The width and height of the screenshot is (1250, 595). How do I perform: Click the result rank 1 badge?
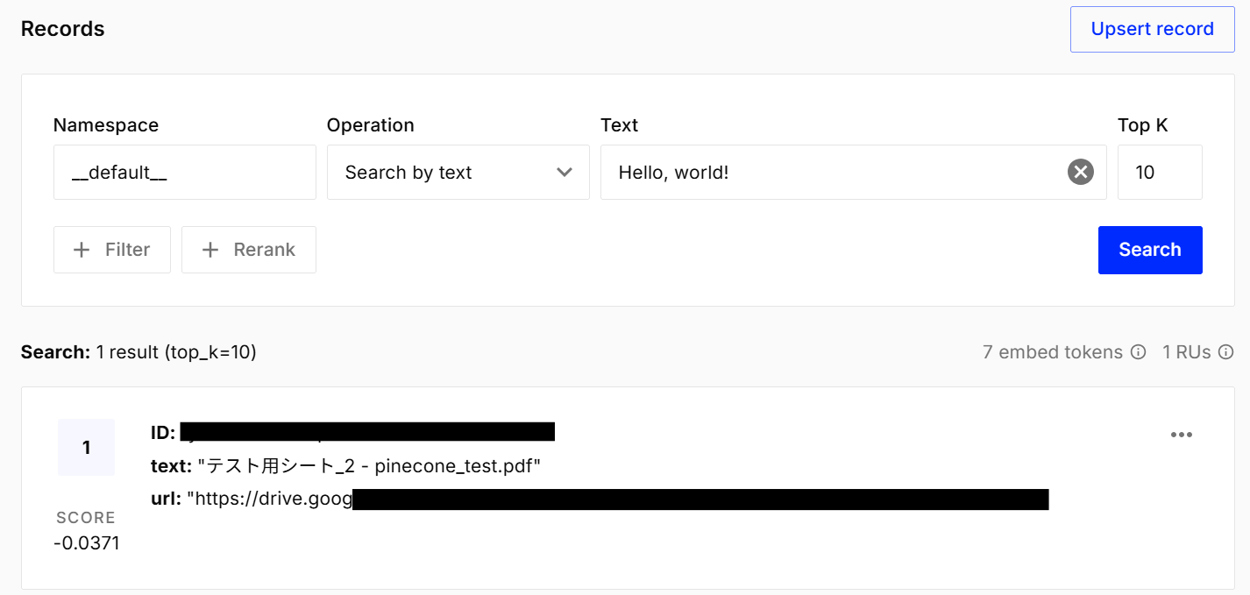(86, 448)
